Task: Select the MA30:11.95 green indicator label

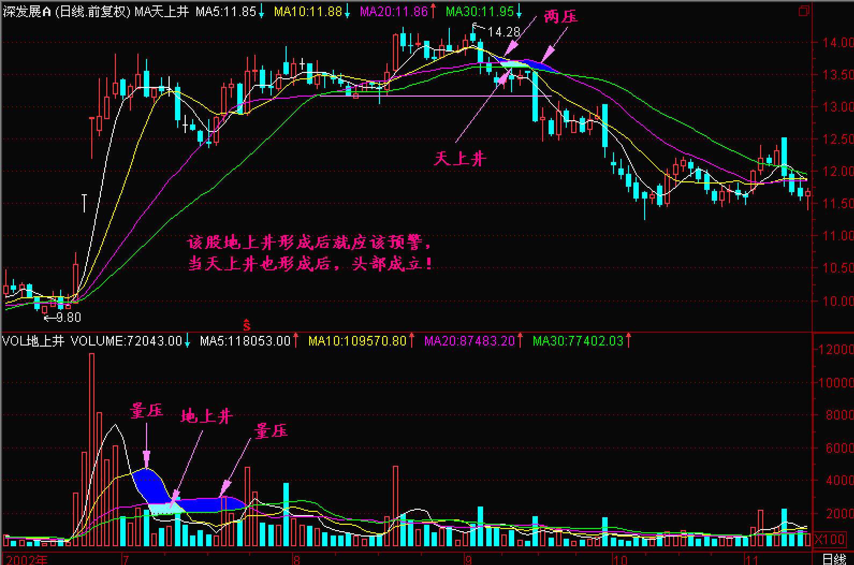Action: [x=479, y=11]
